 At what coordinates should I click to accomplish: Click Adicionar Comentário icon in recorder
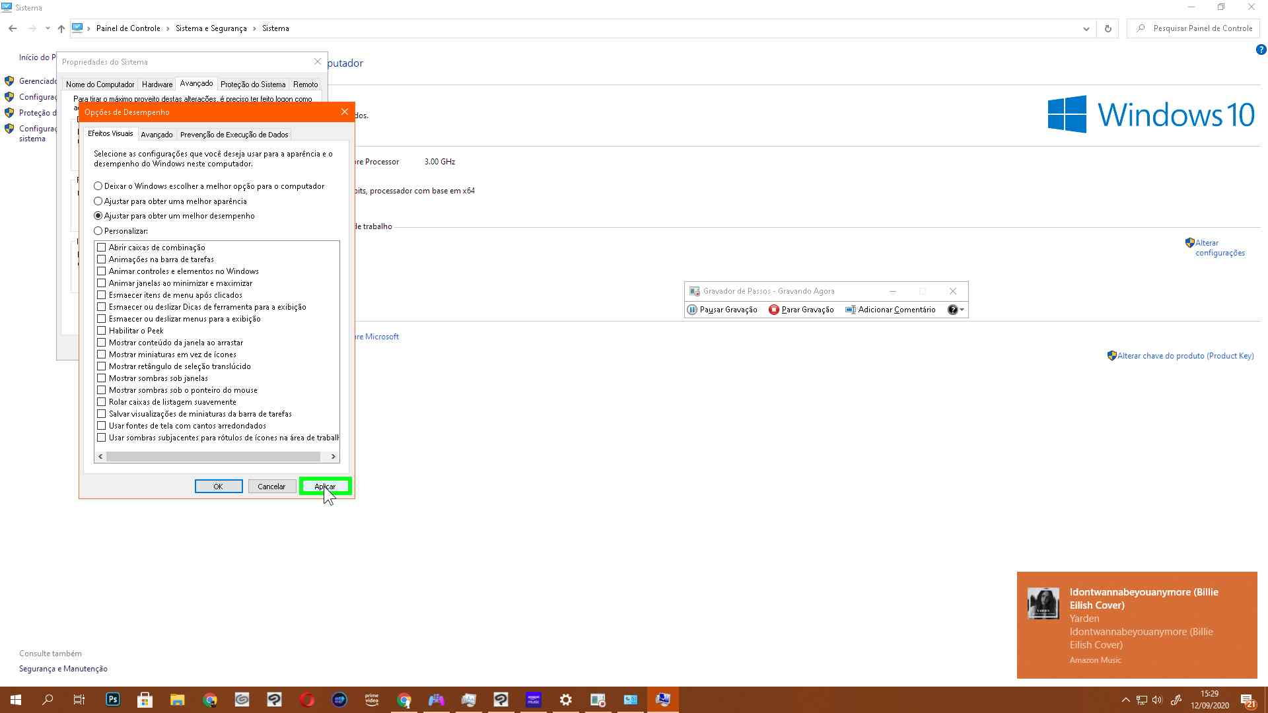851,310
